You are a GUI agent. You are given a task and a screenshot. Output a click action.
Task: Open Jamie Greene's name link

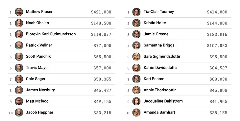[x=156, y=34]
